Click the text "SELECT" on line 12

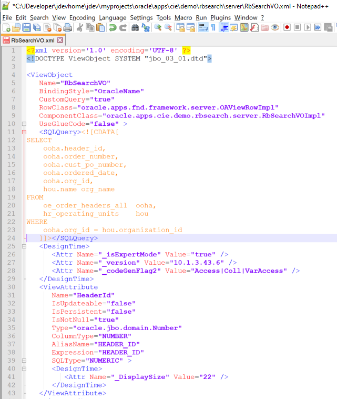39,140
